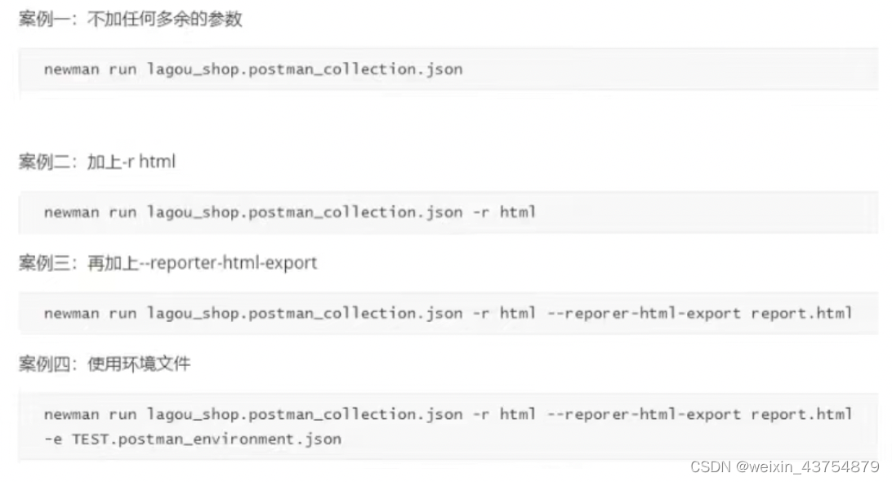Click the -e flag in the last code block
Viewport: 892px width, 482px height.
[x=53, y=440]
